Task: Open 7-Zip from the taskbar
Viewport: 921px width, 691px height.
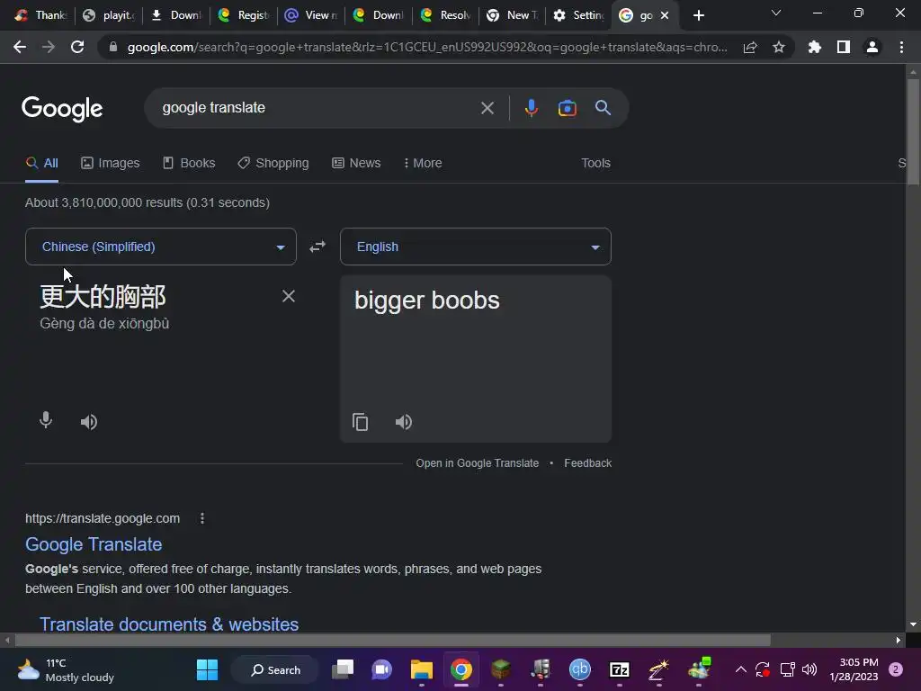Action: click(619, 669)
